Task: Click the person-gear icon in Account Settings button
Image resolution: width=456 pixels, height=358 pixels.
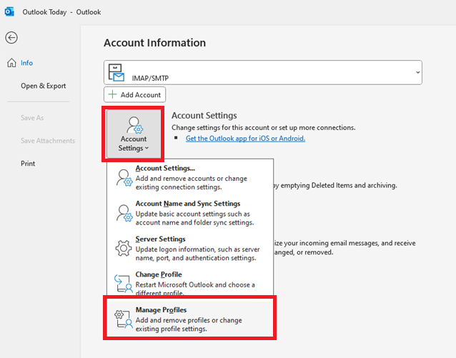Action: tap(134, 125)
